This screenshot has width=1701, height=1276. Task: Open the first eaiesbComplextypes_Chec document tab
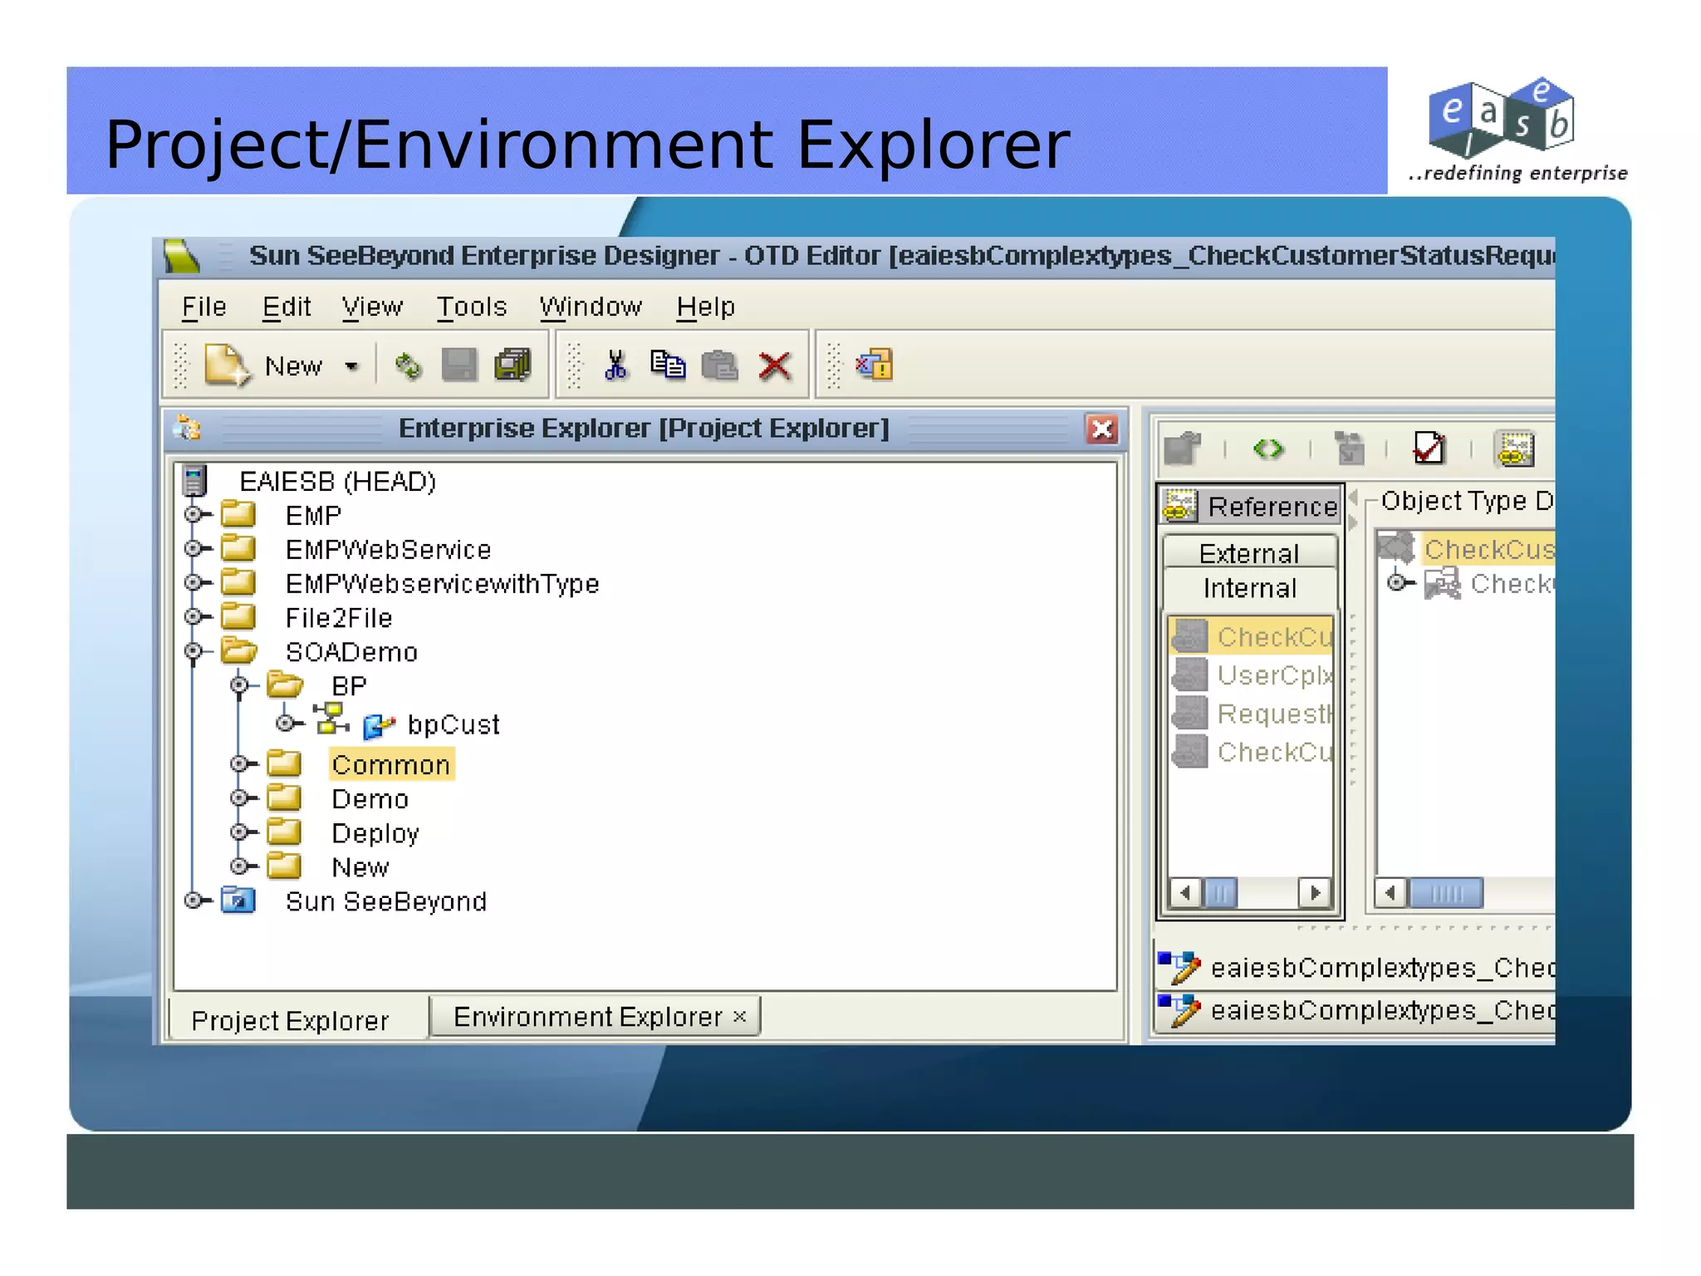(1355, 968)
